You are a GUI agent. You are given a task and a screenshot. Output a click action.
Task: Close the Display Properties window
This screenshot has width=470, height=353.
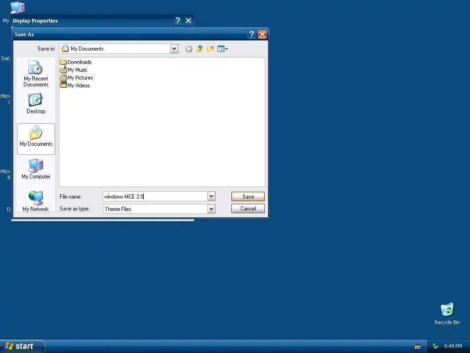click(189, 21)
